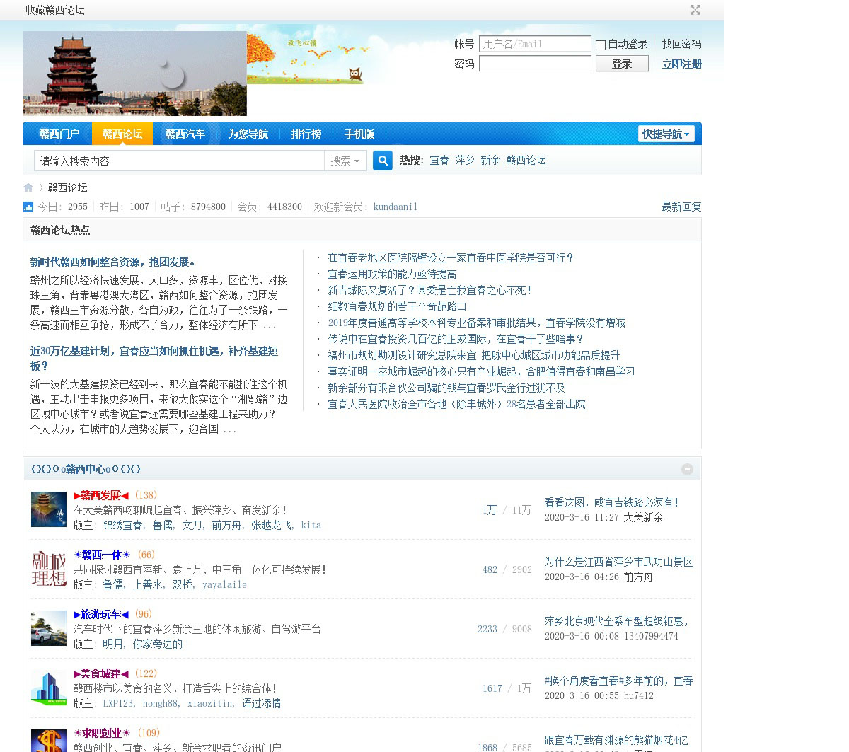Screen dimensions: 849x752
Task: Open the 排行榜 nav tab
Action: [x=306, y=134]
